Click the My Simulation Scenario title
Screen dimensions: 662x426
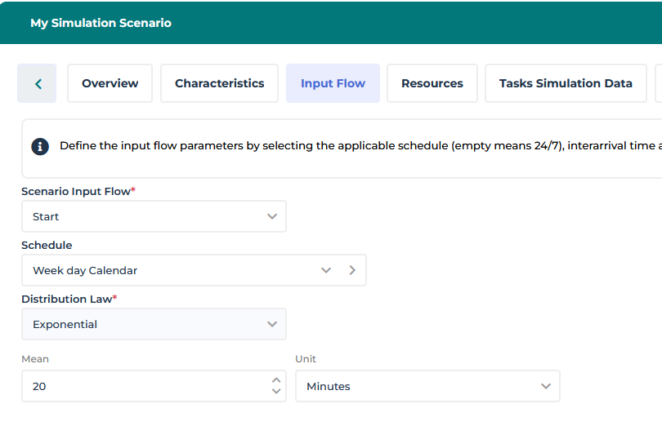[x=101, y=23]
